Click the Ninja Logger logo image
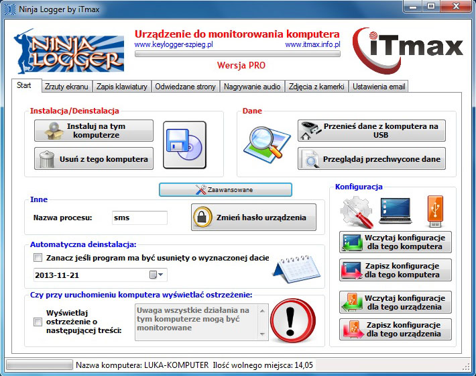 [x=68, y=51]
